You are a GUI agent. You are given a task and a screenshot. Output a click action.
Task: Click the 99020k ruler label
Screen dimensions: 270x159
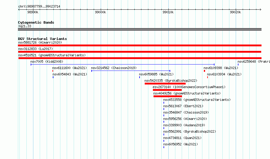(235, 12)
